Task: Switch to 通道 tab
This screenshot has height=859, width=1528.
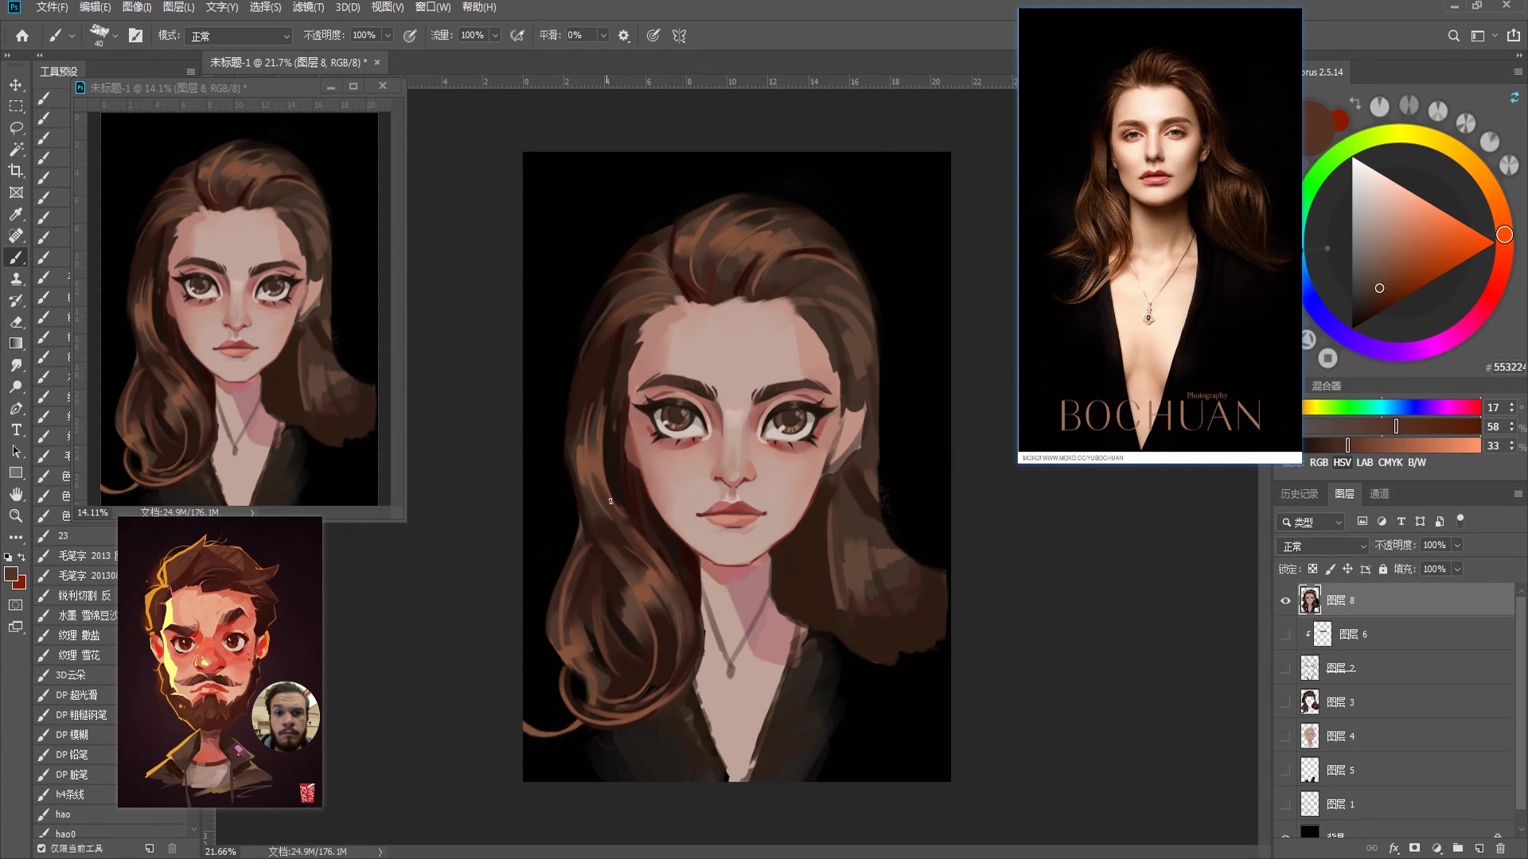Action: coord(1379,494)
